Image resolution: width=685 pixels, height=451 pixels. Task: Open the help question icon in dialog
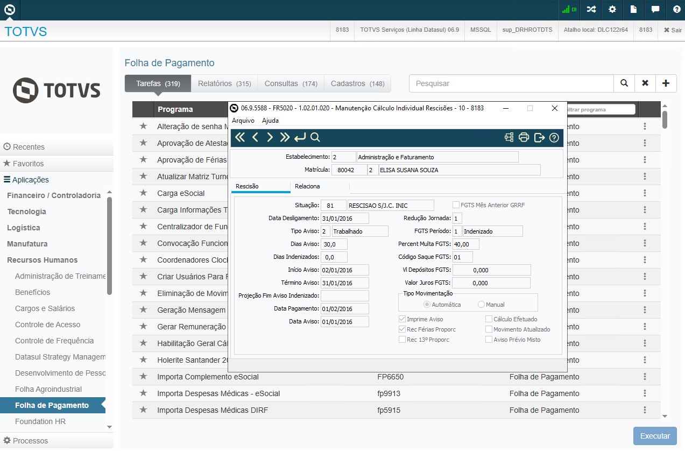pyautogui.click(x=554, y=138)
